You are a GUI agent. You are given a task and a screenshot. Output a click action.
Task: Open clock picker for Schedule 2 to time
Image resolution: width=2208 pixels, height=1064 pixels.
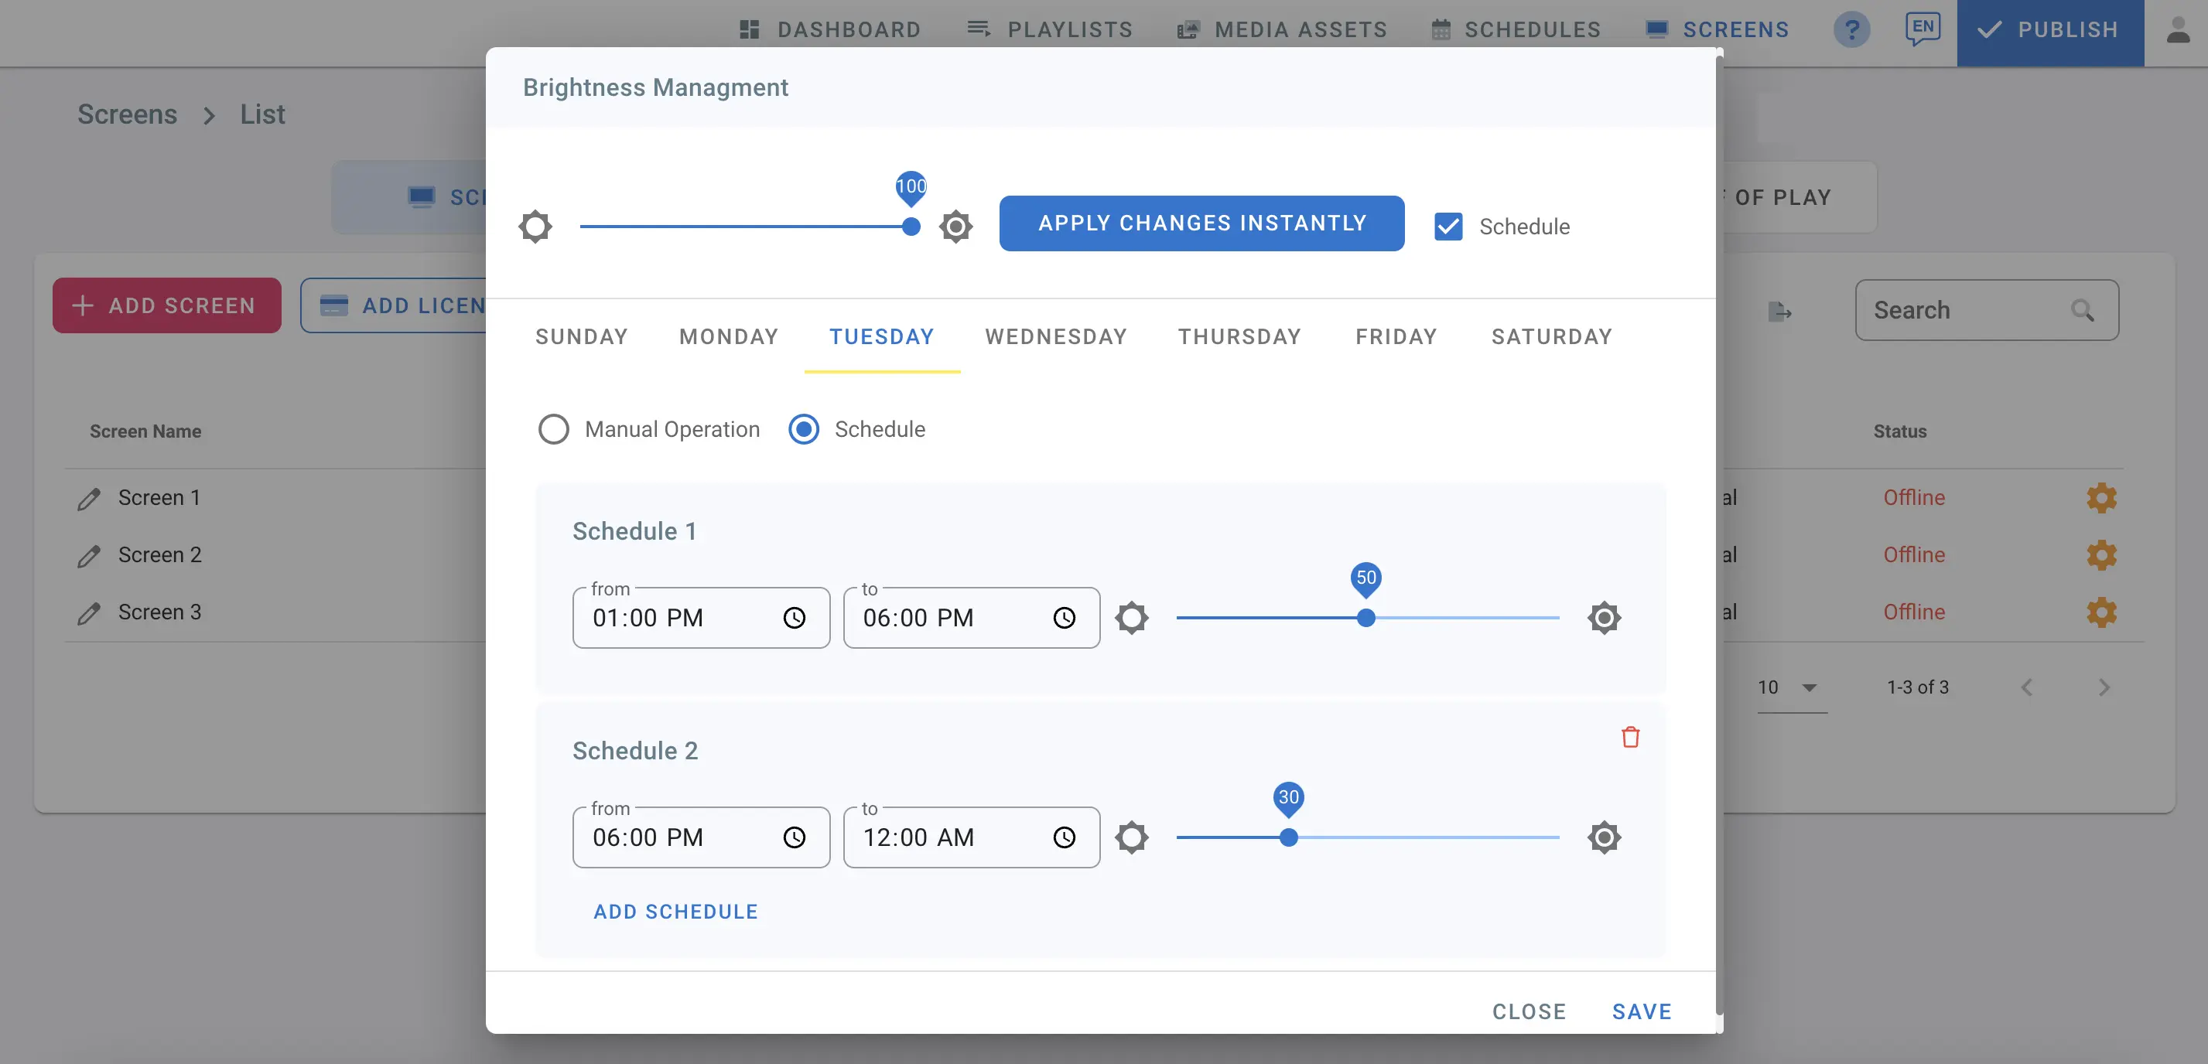click(1064, 837)
